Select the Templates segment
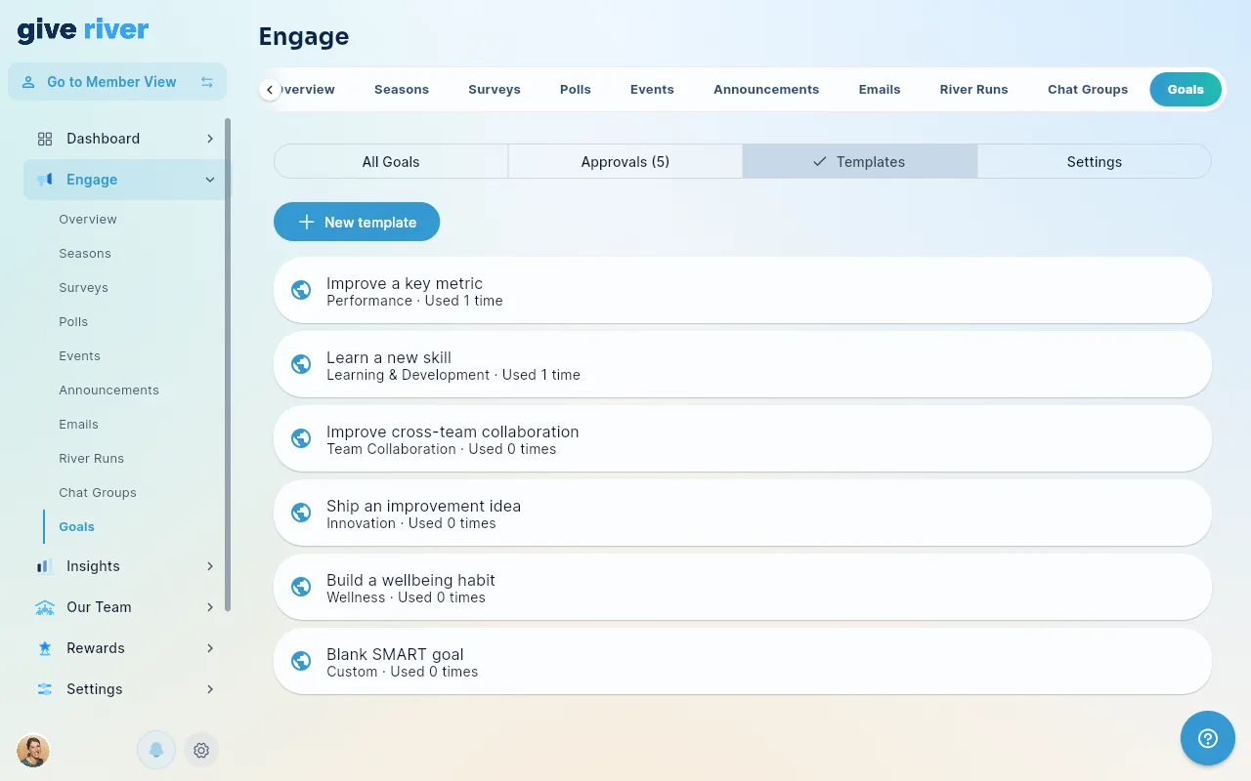 coord(860,162)
